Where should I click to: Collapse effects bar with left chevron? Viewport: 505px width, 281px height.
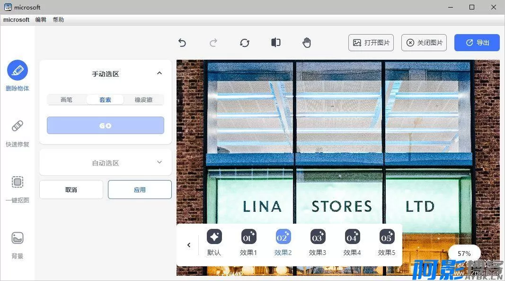189,245
